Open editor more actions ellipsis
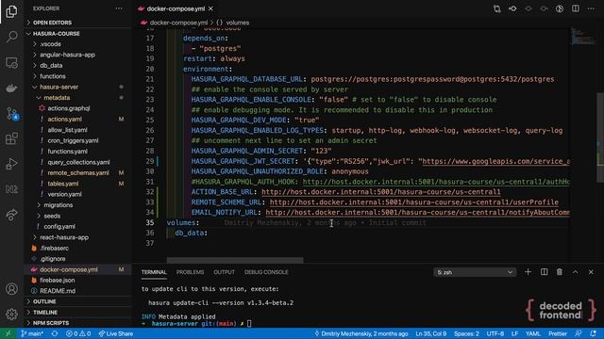The image size is (604, 339). point(591,8)
